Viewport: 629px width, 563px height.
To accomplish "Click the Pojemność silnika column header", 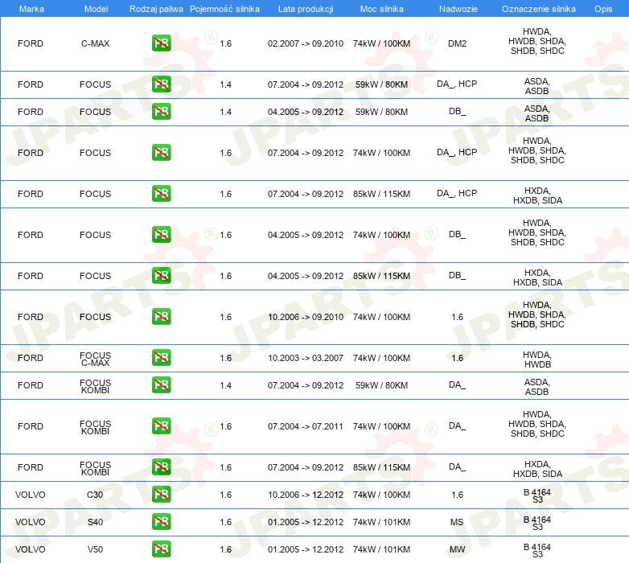I will tap(224, 9).
